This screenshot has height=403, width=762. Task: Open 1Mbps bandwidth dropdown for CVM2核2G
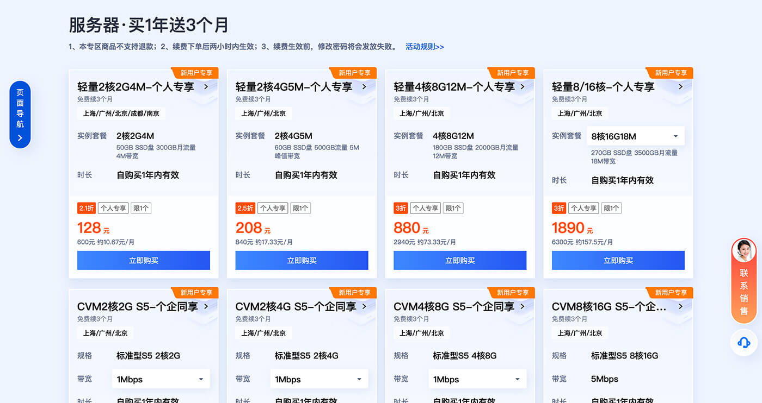coord(161,379)
